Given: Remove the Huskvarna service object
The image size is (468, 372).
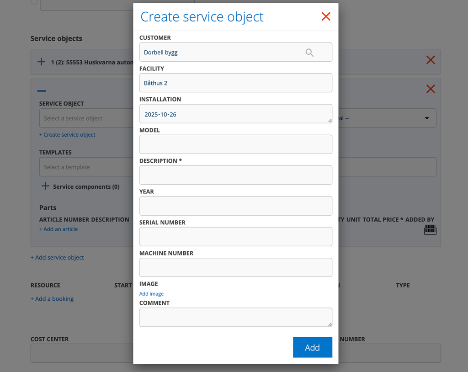Looking at the screenshot, I should [430, 60].
